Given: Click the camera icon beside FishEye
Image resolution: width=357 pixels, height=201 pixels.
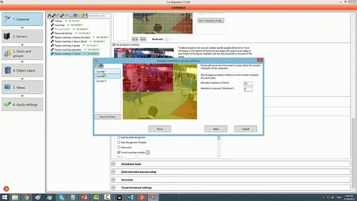Looking at the screenshot, I should click(52, 21).
